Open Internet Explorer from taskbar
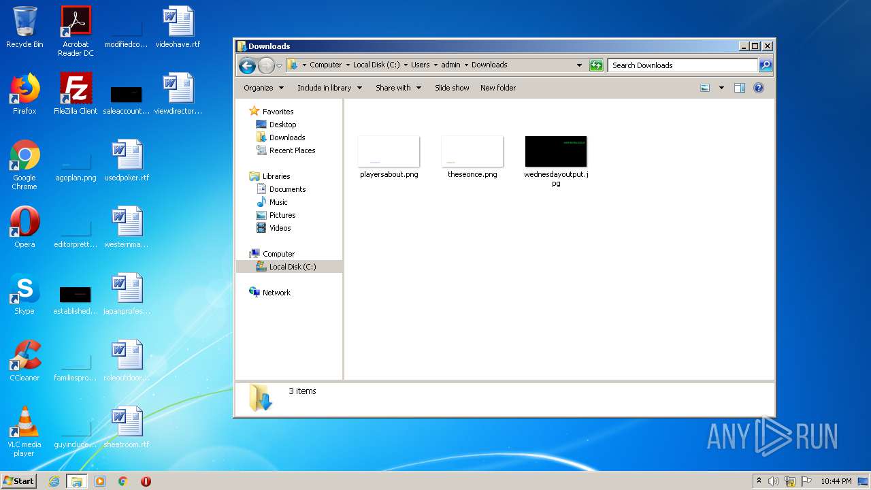 tap(54, 481)
